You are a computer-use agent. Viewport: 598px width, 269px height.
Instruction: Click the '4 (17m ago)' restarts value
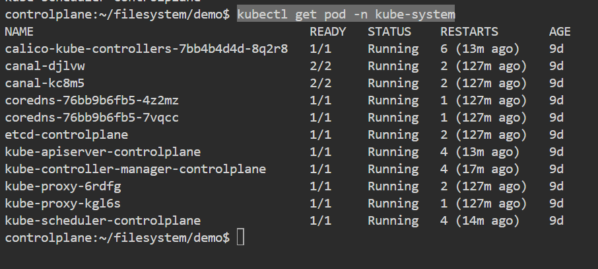coord(480,169)
